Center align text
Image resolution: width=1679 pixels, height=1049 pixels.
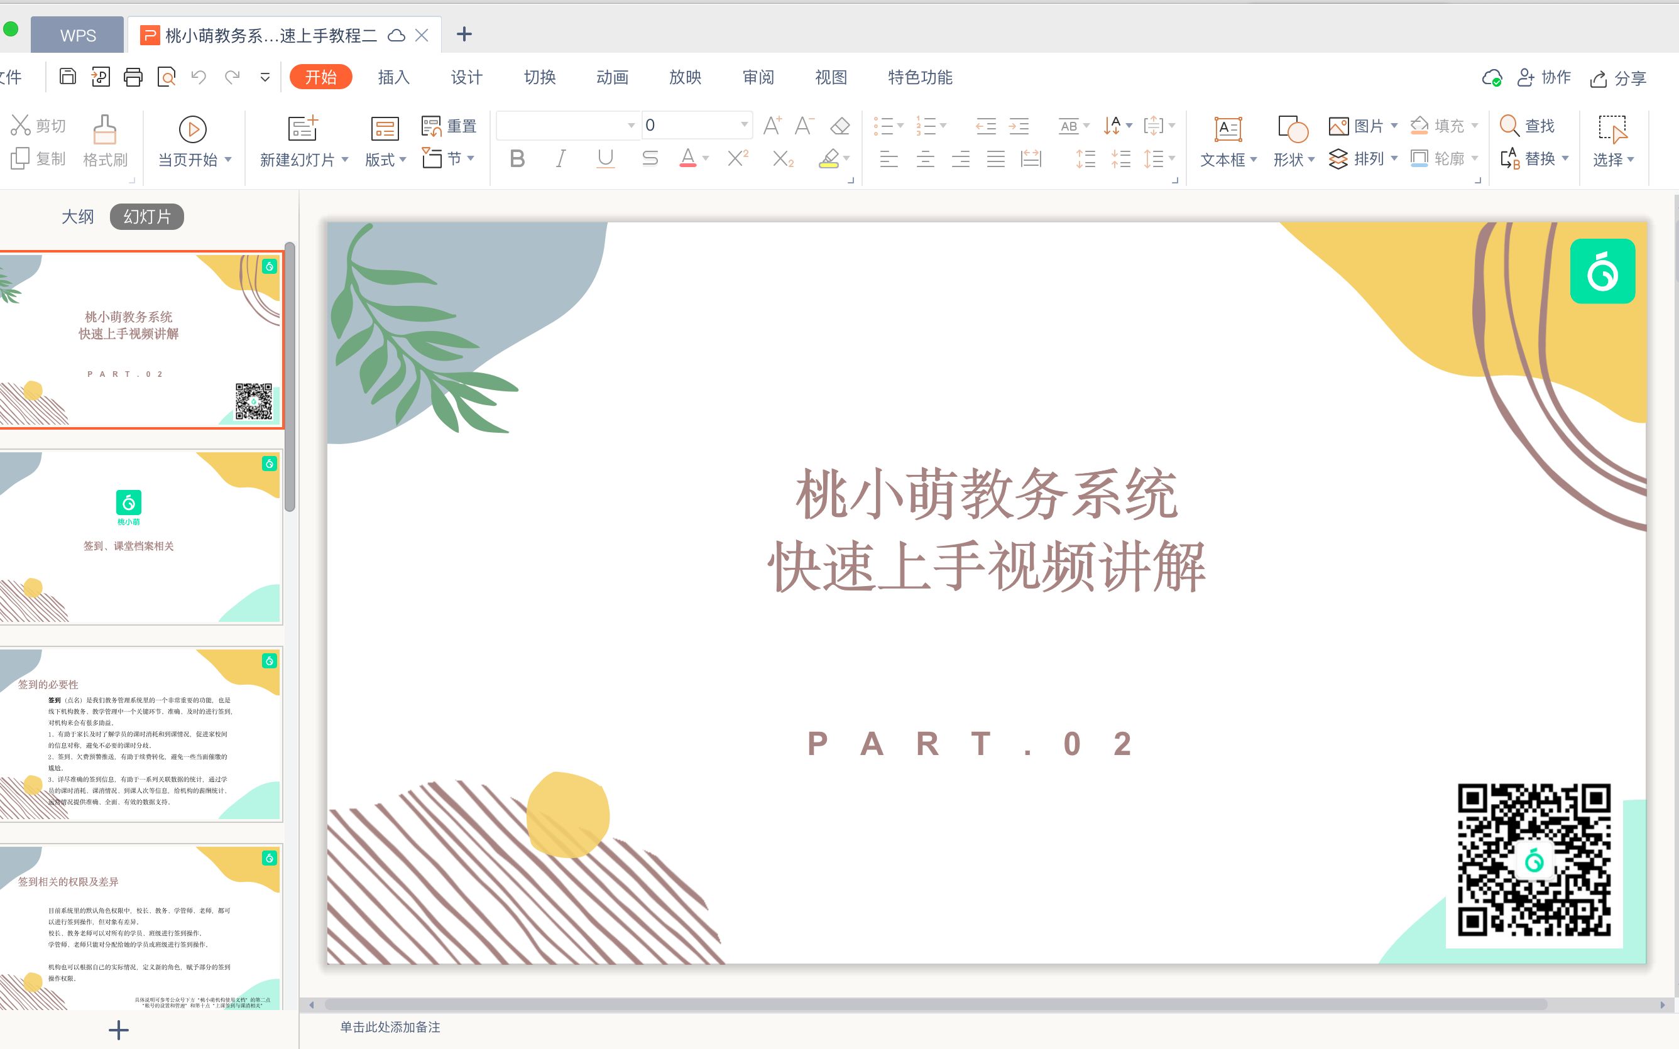(925, 159)
